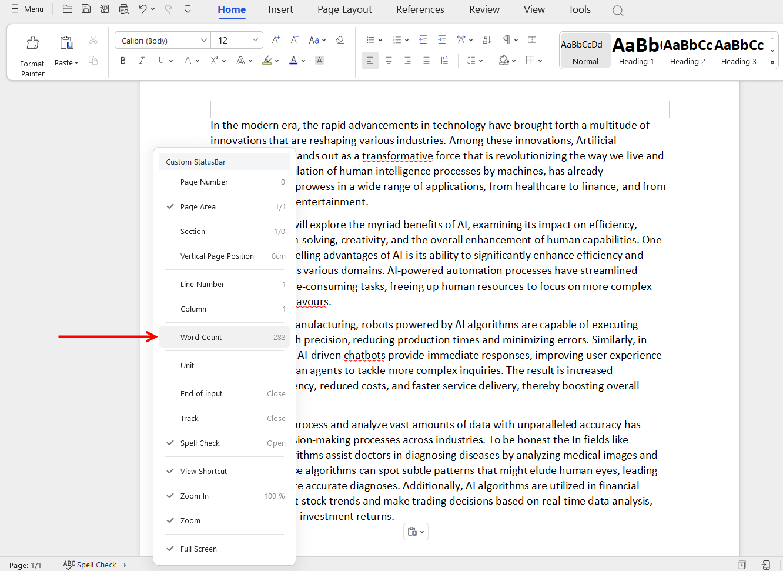Toggle Spell Check status bar option
783x571 pixels.
point(200,443)
